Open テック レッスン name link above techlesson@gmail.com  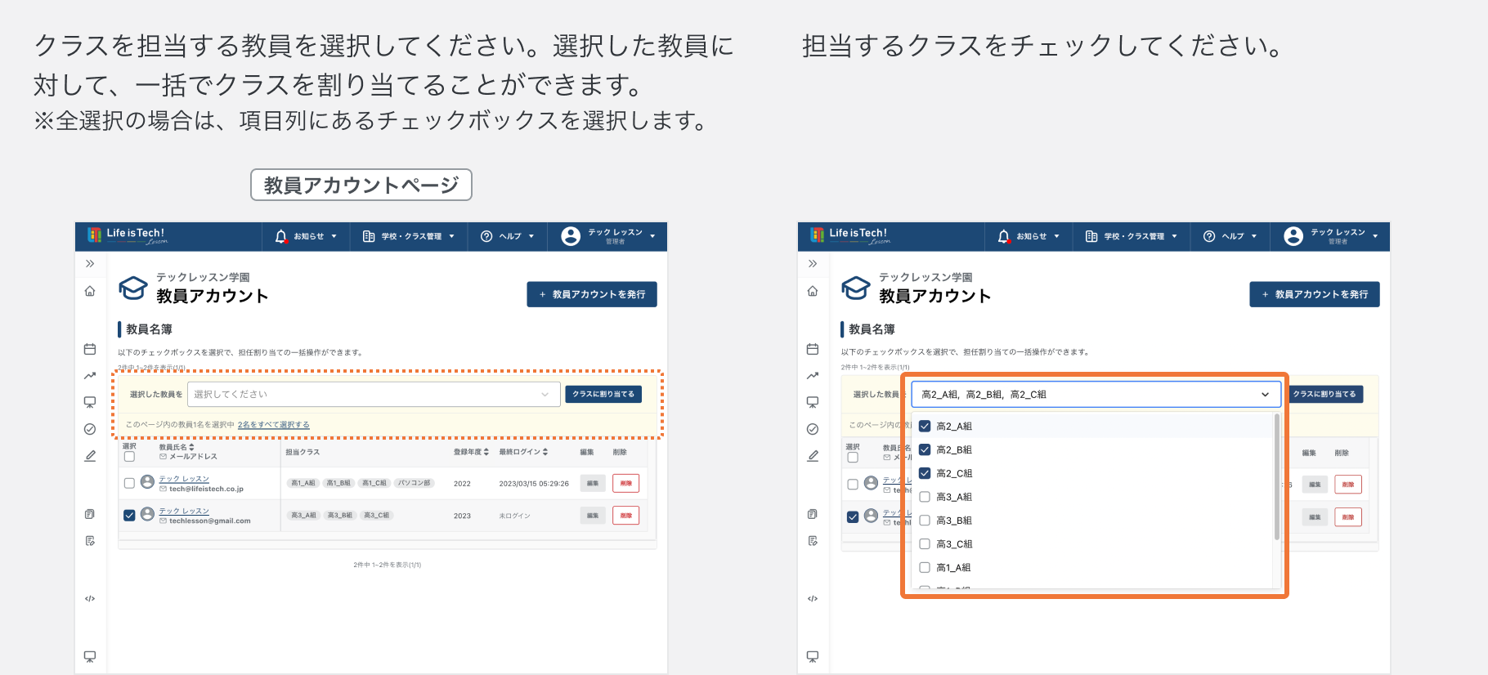coord(184,511)
